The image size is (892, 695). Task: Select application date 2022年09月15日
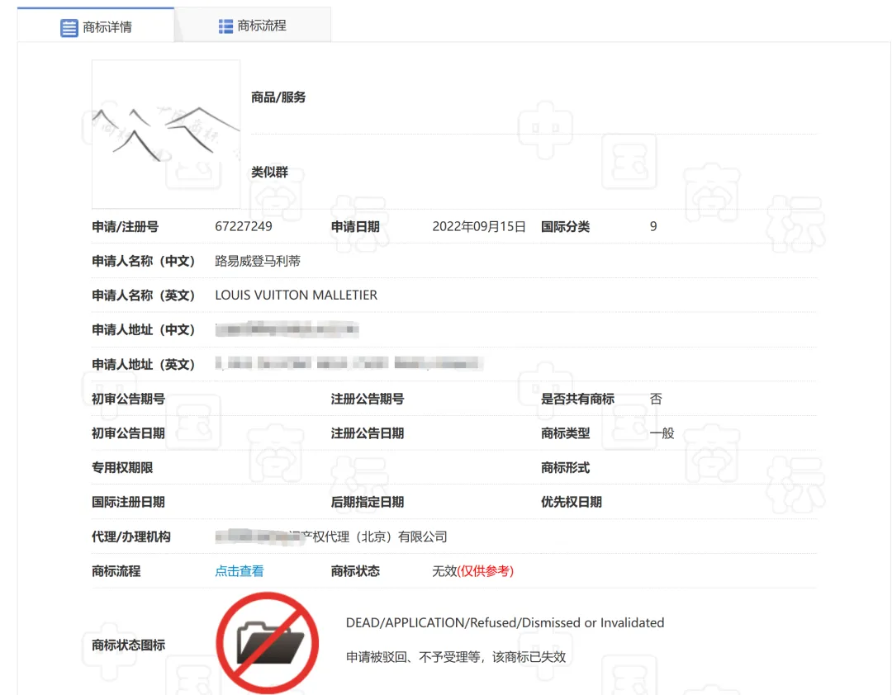pos(479,226)
